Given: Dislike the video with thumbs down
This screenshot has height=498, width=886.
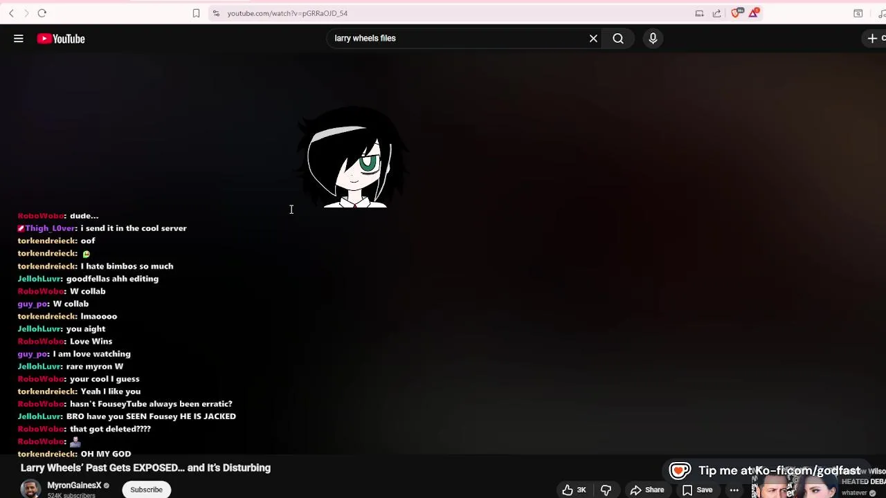Looking at the screenshot, I should point(606,490).
